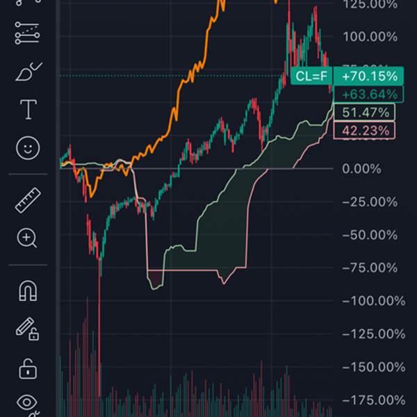The height and width of the screenshot is (417, 417).
Task: Click the 51.47% light green indicator label
Action: coord(365,112)
